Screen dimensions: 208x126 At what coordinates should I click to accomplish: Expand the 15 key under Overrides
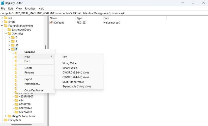click(9, 45)
